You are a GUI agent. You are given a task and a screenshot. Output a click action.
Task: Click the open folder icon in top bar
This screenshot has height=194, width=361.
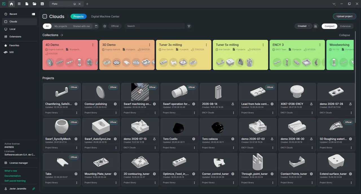click(x=34, y=4)
